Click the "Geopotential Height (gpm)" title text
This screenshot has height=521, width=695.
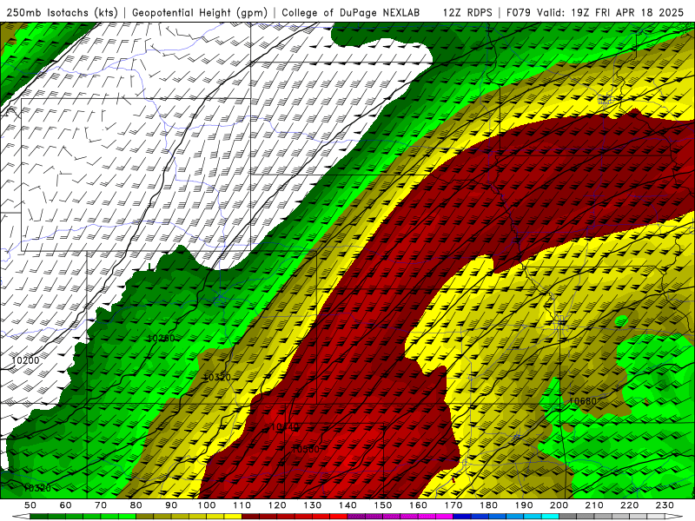pyautogui.click(x=200, y=12)
